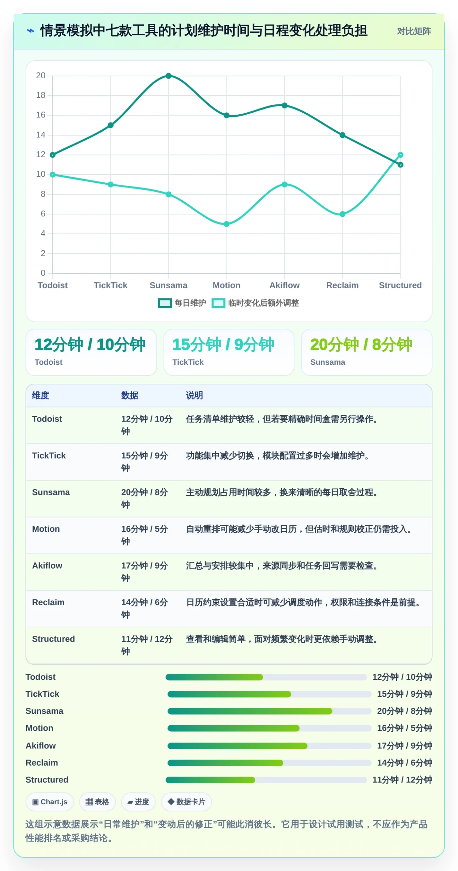Toggle the 每日维护 legend swatch

click(165, 303)
